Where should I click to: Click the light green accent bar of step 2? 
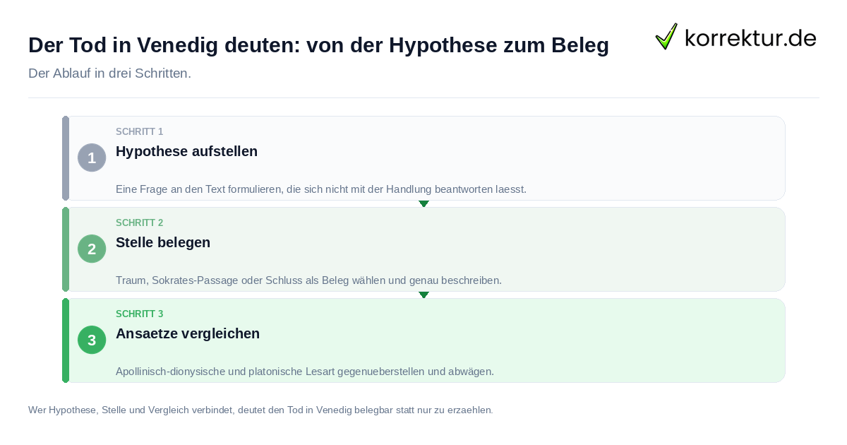(66, 249)
